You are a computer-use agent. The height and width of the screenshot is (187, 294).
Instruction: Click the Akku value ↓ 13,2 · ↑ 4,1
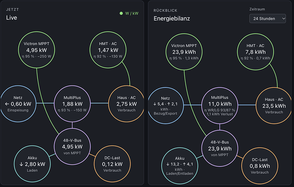[x=180, y=164]
